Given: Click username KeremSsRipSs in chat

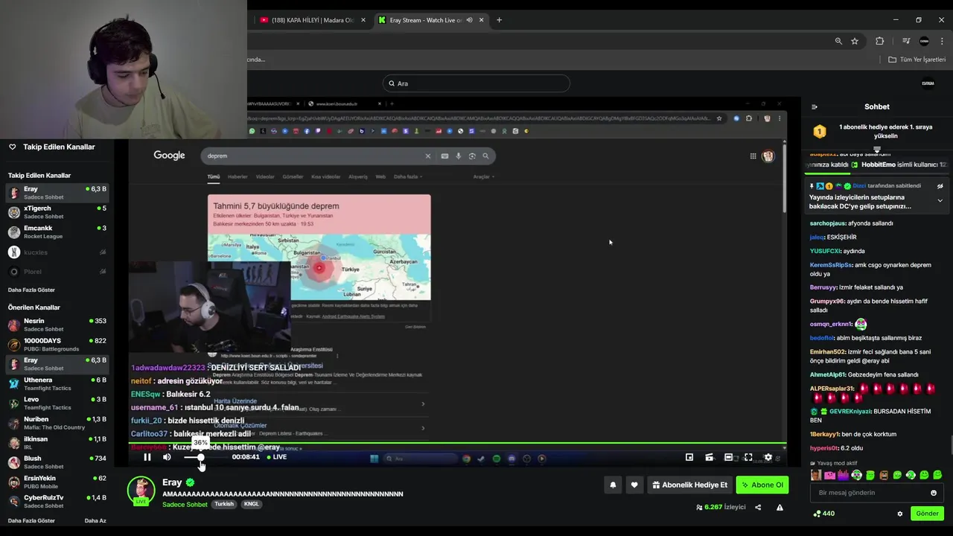Looking at the screenshot, I should [x=831, y=265].
